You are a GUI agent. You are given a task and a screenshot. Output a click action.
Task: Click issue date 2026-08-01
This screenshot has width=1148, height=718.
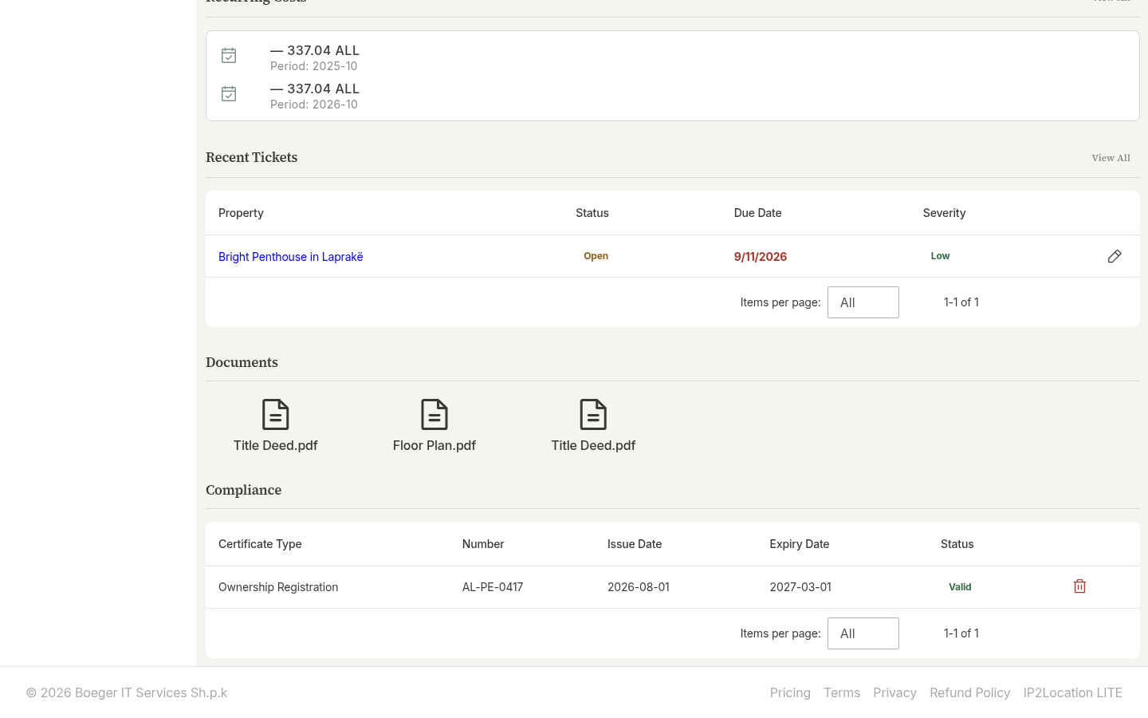click(639, 587)
